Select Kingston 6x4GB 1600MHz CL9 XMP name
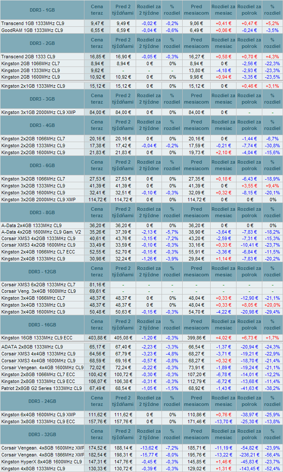The width and height of the screenshot is (283, 472). click(x=38, y=415)
